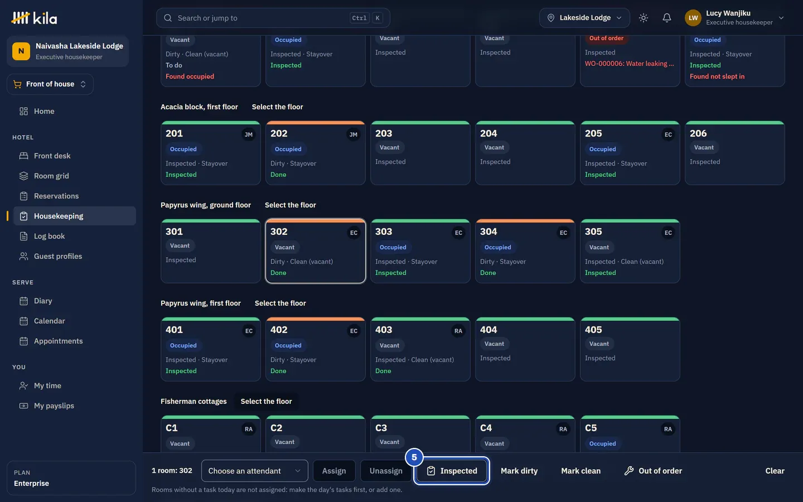803x502 pixels.
Task: Select the floor for Papyrus wing, ground floor
Action: point(291,205)
